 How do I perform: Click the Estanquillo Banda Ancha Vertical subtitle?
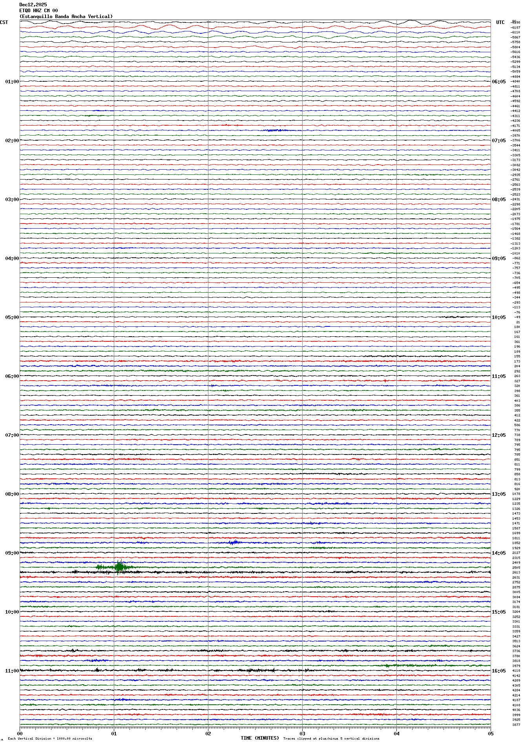coord(66,16)
